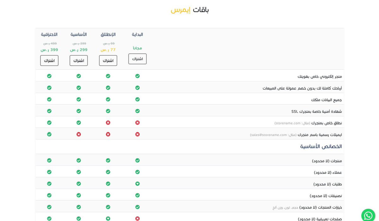
Task: Click check for خيارات المنتجات in الاحترافية column
Action: 49,207
